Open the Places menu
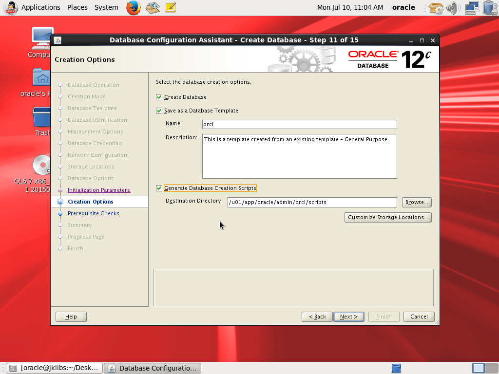Image resolution: width=499 pixels, height=374 pixels. point(77,7)
